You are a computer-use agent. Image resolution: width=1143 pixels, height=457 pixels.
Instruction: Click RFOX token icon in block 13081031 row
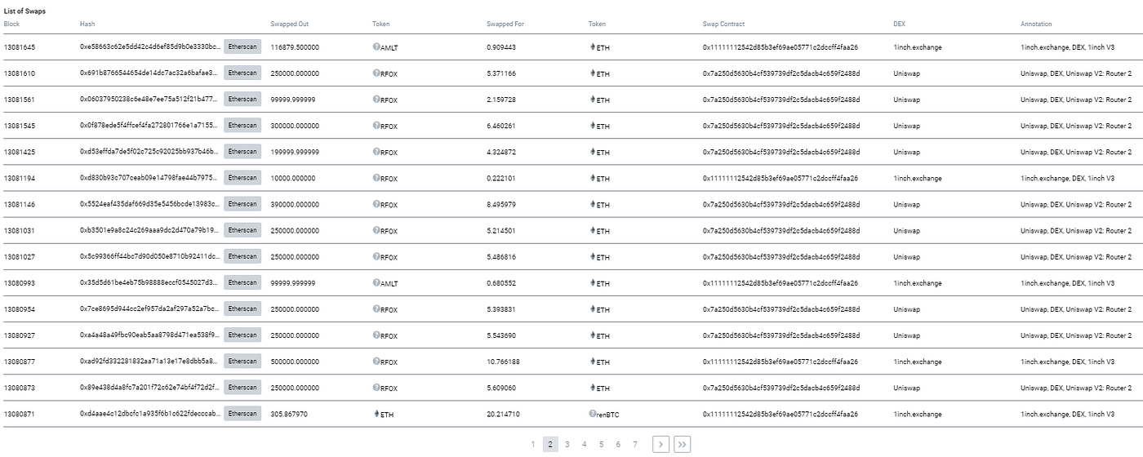(376, 230)
